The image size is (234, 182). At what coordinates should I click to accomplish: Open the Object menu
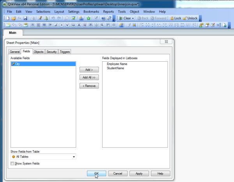point(134,11)
